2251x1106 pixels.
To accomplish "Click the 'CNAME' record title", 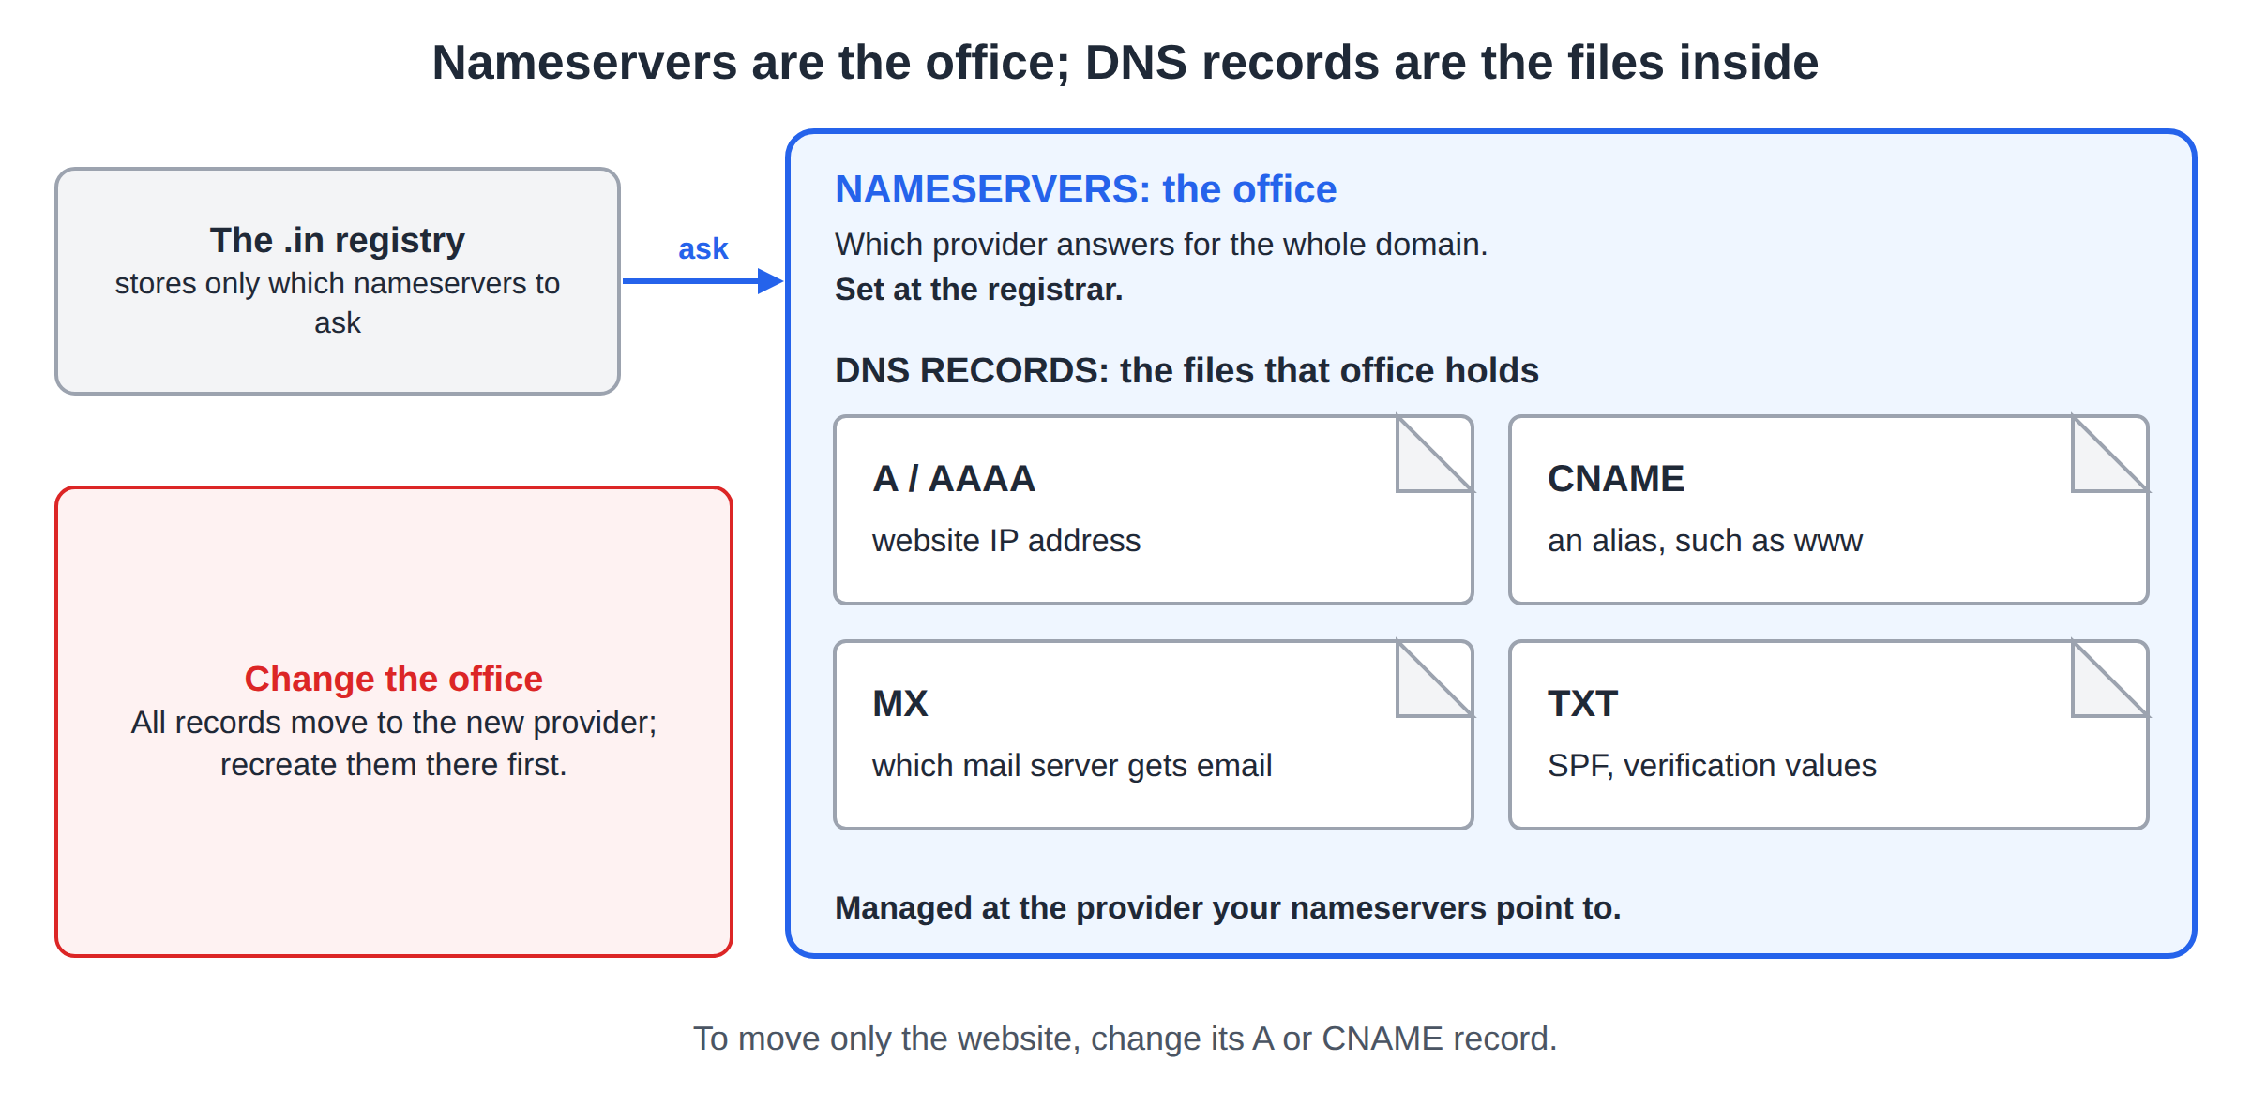I will 1616,479.
